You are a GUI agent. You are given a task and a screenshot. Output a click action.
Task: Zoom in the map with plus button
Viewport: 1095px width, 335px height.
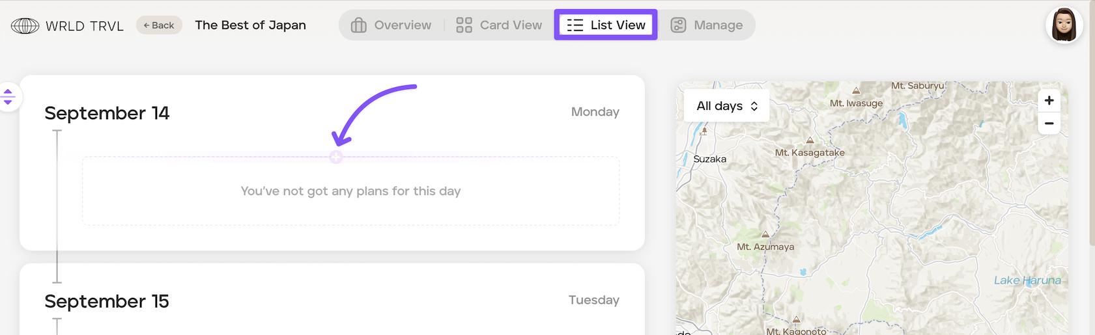click(1049, 100)
